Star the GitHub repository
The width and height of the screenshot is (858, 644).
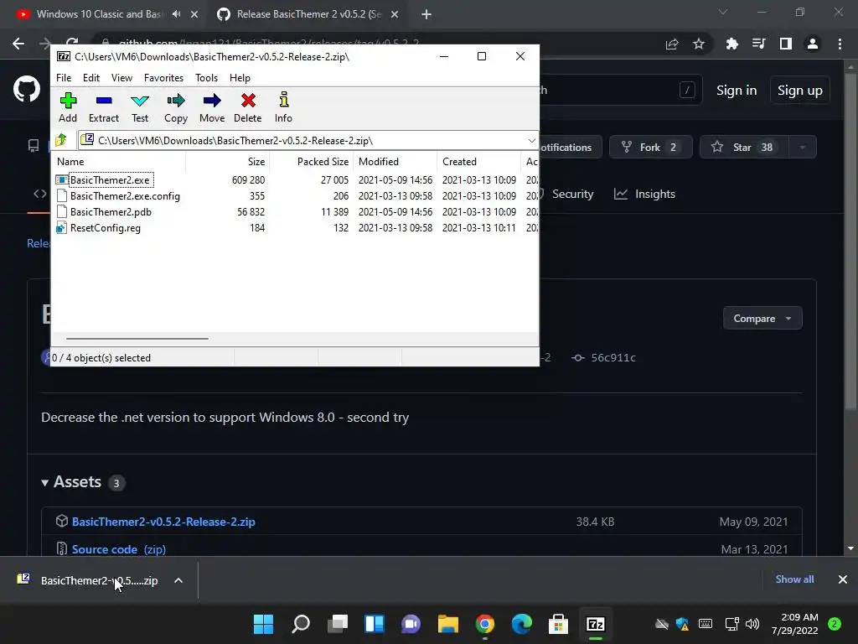coord(744,148)
